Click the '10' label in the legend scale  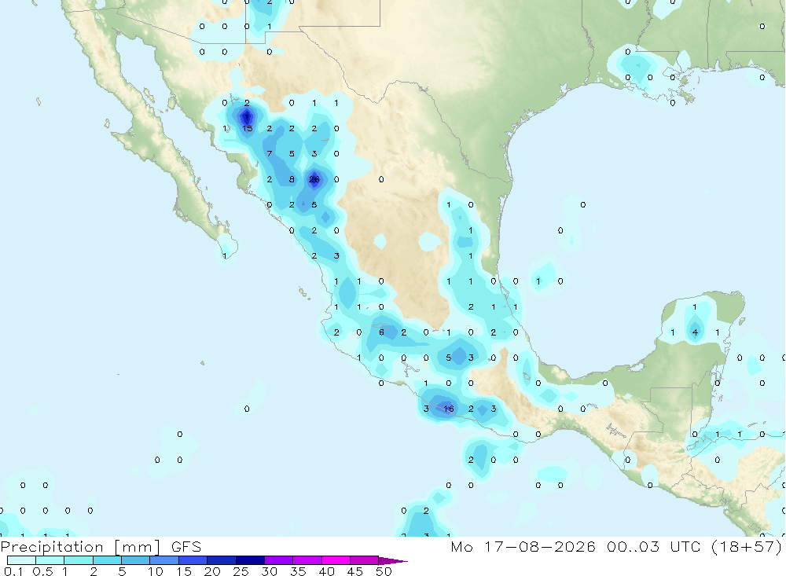155,571
